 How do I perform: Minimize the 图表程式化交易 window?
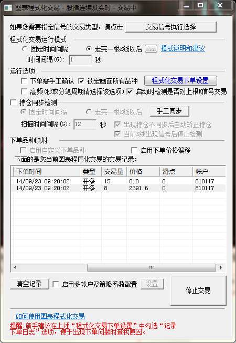[186, 5]
